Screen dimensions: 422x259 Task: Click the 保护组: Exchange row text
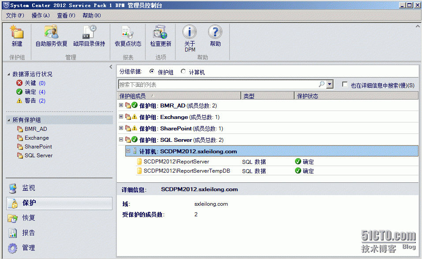click(179, 117)
